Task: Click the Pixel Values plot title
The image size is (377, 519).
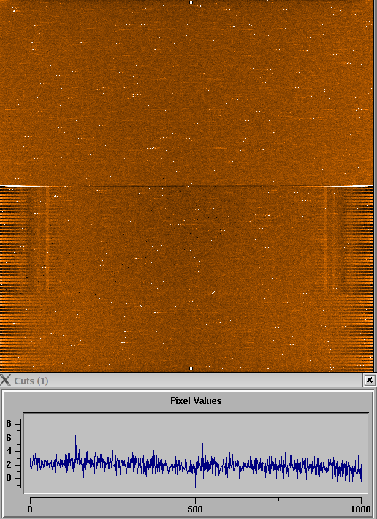Action: click(x=196, y=401)
